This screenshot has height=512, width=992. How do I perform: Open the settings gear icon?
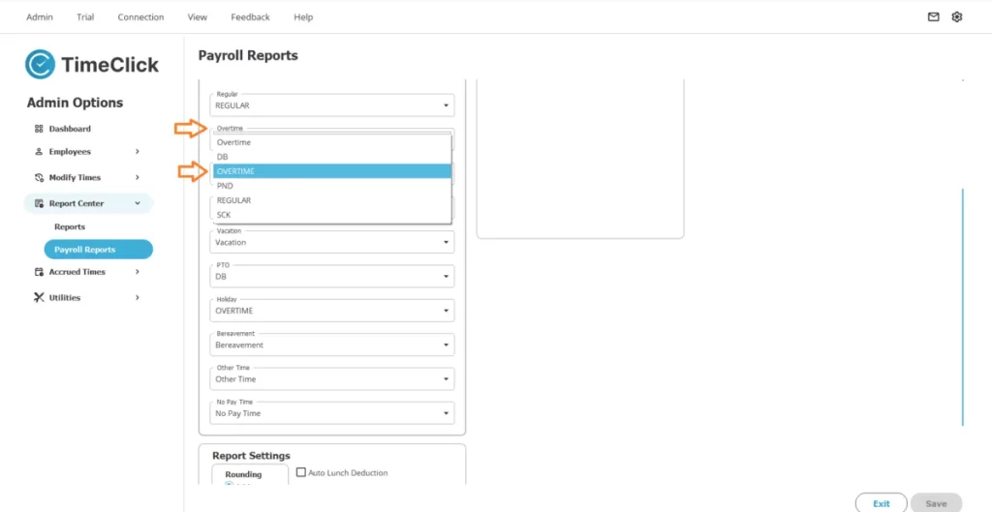(956, 17)
